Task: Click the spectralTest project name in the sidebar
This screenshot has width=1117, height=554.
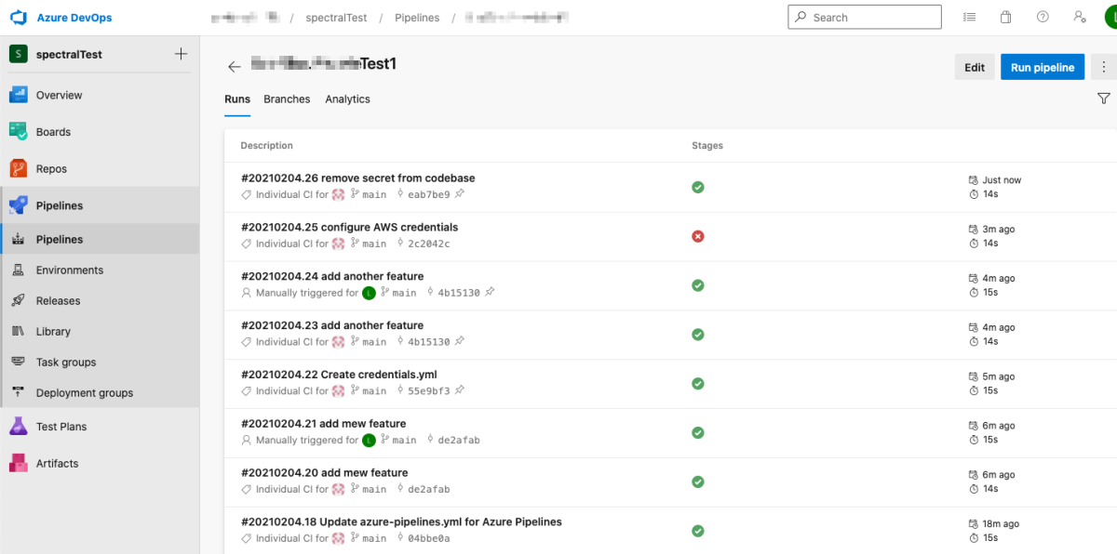Action: [69, 55]
